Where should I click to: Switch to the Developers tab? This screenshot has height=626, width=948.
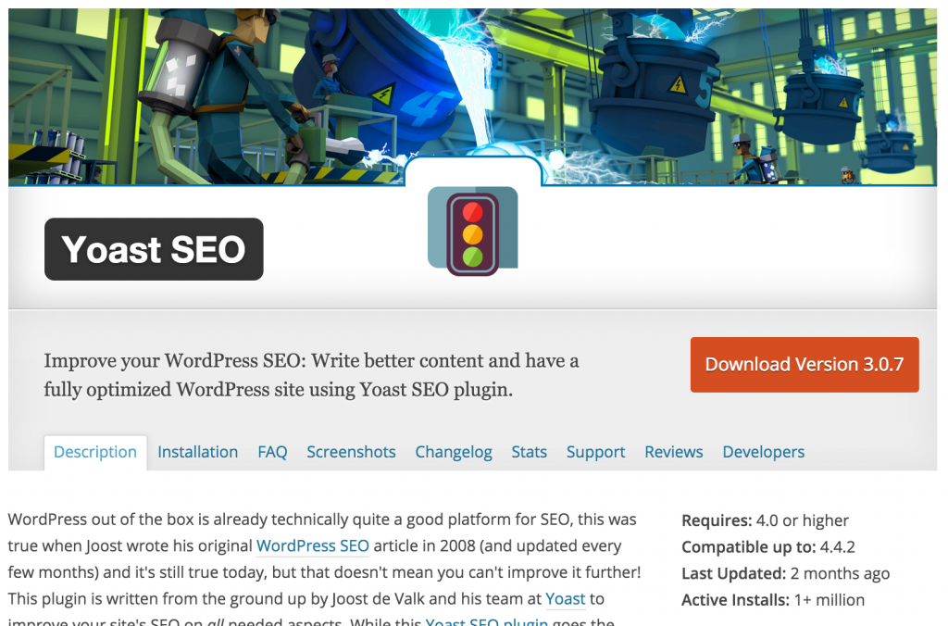coord(764,453)
